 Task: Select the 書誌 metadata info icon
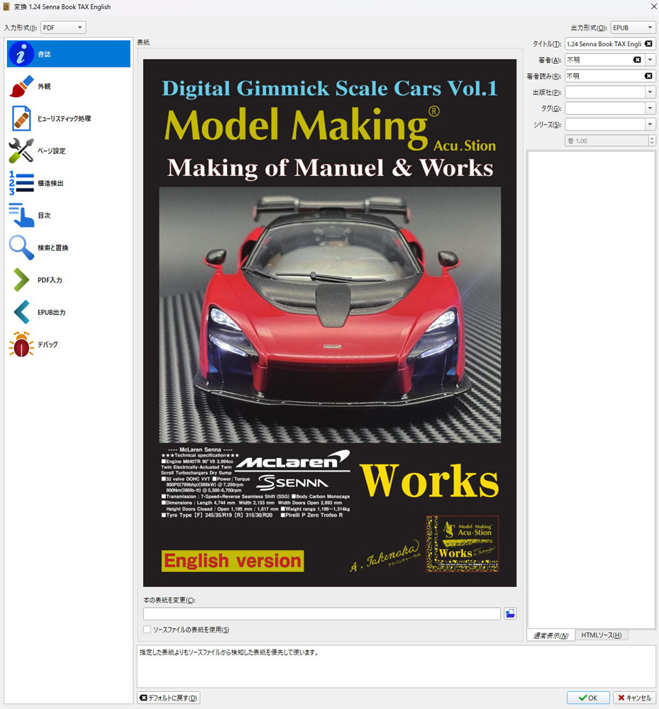pos(21,54)
